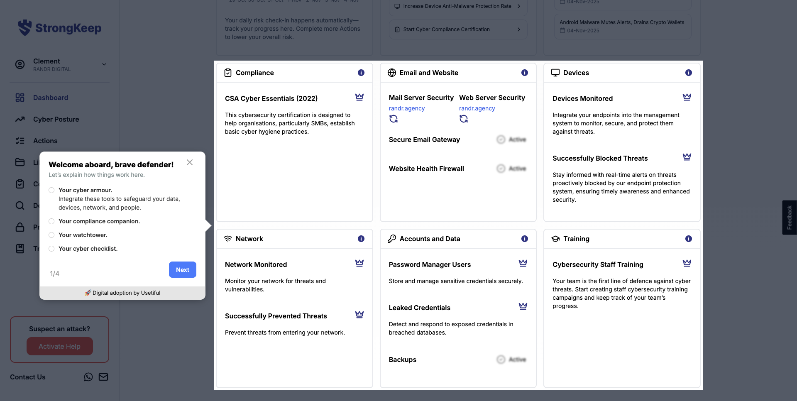The image size is (797, 401).
Task: Refresh Mail Server Security scan
Action: tap(394, 119)
